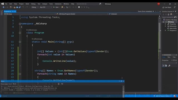Open the _46Csharp.Program.Gender type dropdown
Image resolution: width=178 pixels, height=100 pixels.
coord(82,14)
